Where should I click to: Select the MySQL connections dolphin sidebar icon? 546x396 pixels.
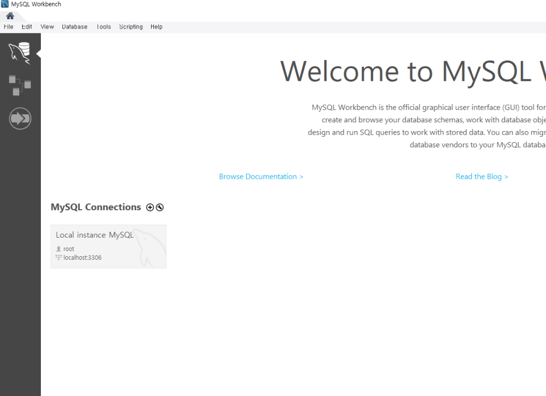click(x=20, y=53)
